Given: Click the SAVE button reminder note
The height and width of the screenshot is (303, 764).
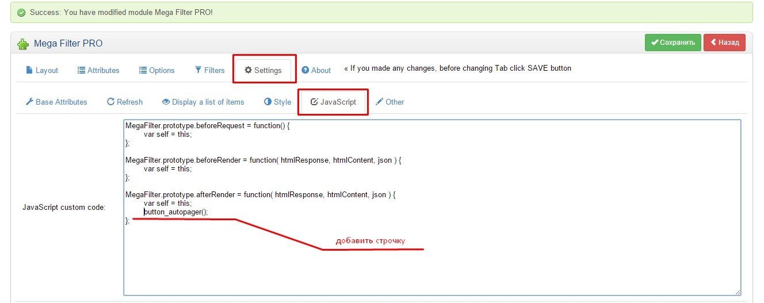Looking at the screenshot, I should tap(458, 68).
